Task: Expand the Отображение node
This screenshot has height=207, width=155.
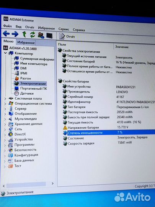Action: click(5, 114)
